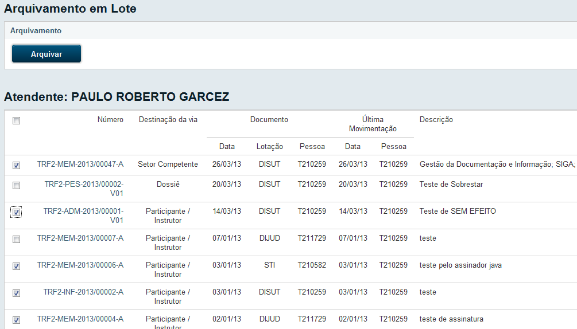Click the Última Movimentação header
The image size is (577, 329).
point(373,124)
